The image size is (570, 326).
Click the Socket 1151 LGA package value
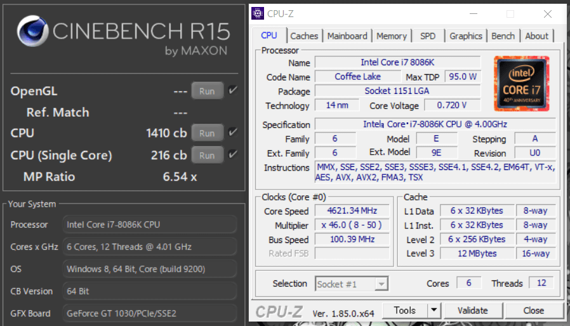coord(398,91)
